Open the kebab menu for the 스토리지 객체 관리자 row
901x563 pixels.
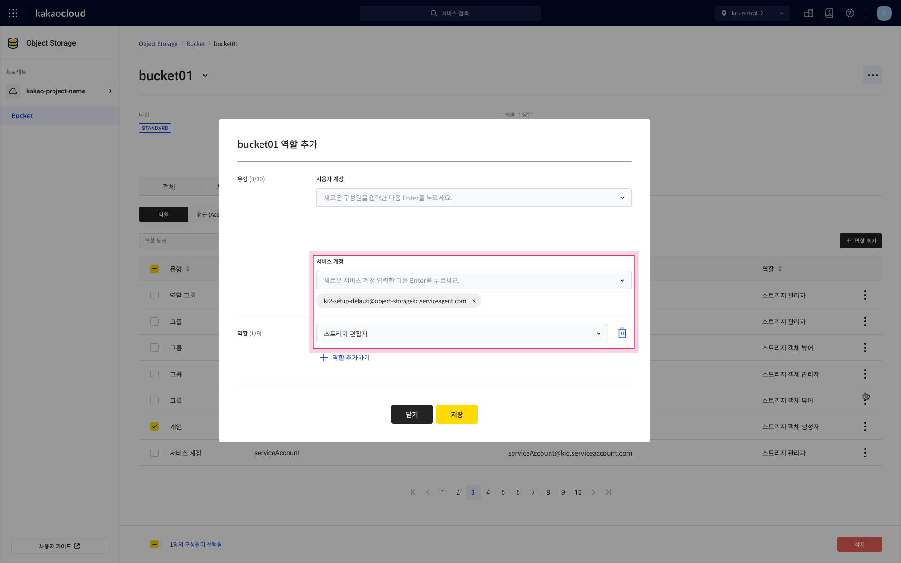[x=865, y=374]
